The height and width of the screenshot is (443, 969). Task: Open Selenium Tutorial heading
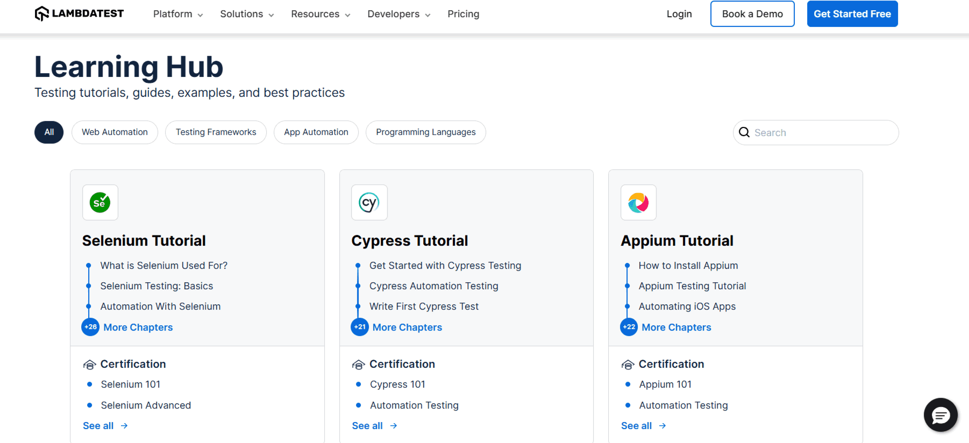(x=144, y=241)
